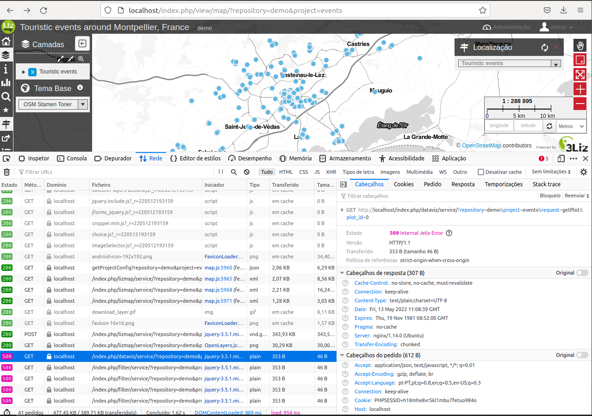Viewport: 592px width, 416px height.
Task: Open the Cookies tab in the network details
Action: point(403,184)
